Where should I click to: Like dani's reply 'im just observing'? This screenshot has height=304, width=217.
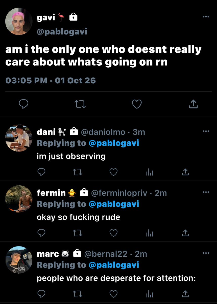pyautogui.click(x=113, y=172)
